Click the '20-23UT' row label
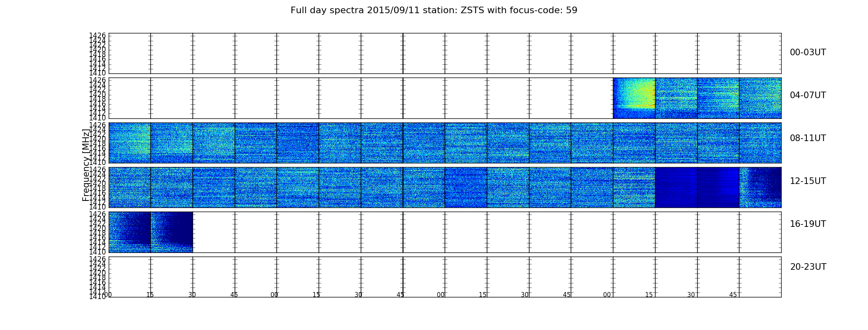Viewport: 868px width, 330px height. click(808, 267)
